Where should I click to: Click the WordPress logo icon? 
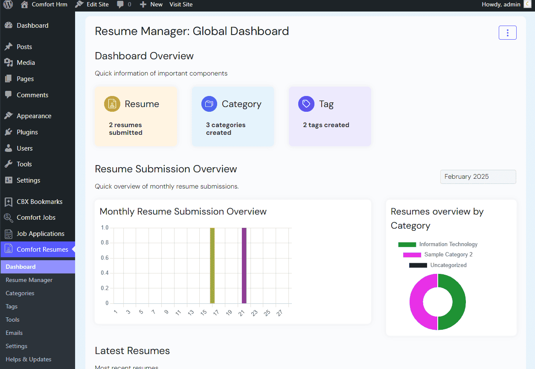(8, 5)
